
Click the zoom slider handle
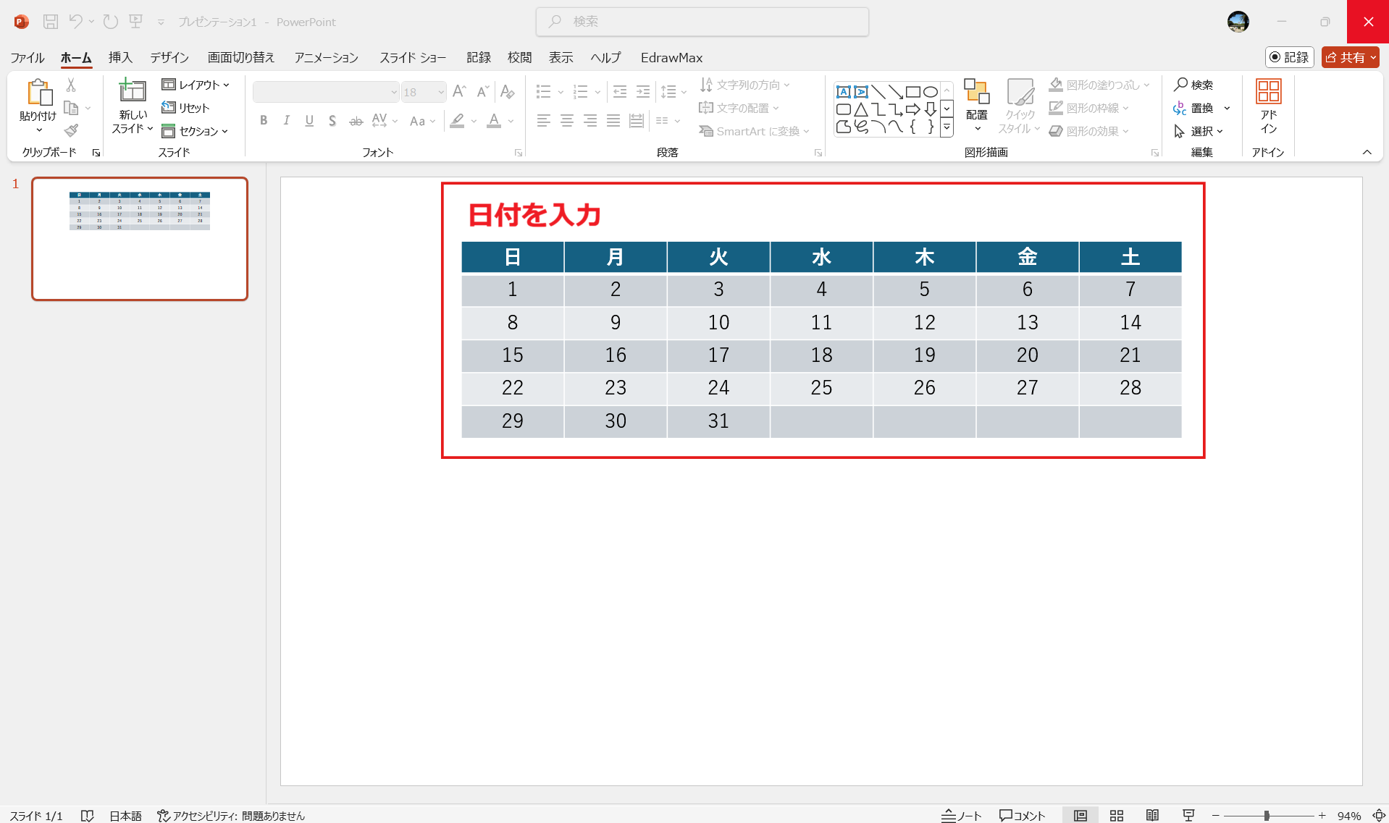[x=1267, y=816]
